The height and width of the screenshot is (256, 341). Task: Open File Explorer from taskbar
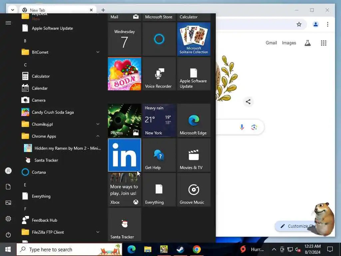(x=148, y=249)
